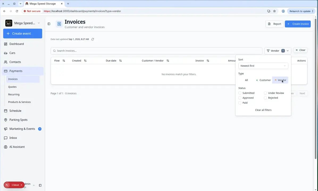Expand the admin user menu chevron

pyautogui.click(x=34, y=185)
